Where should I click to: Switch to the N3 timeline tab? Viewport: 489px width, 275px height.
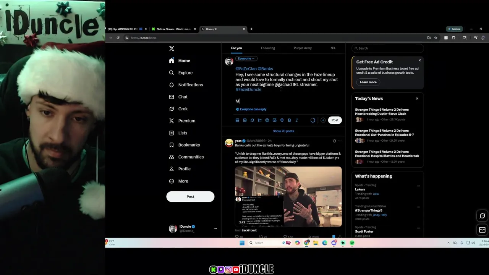pyautogui.click(x=333, y=48)
